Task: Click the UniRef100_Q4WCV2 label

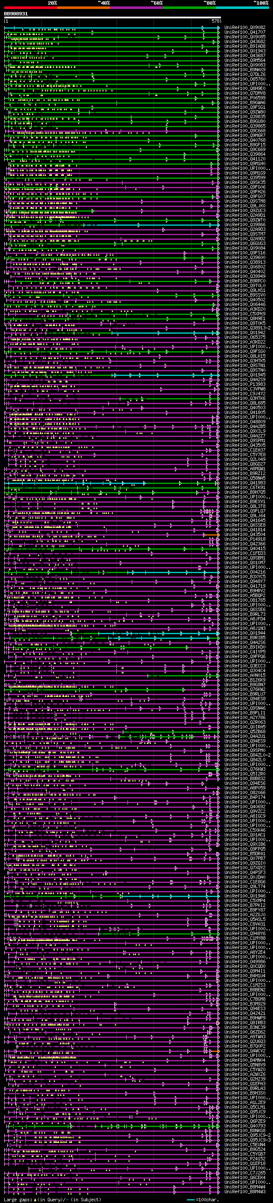Action: coord(245,1051)
